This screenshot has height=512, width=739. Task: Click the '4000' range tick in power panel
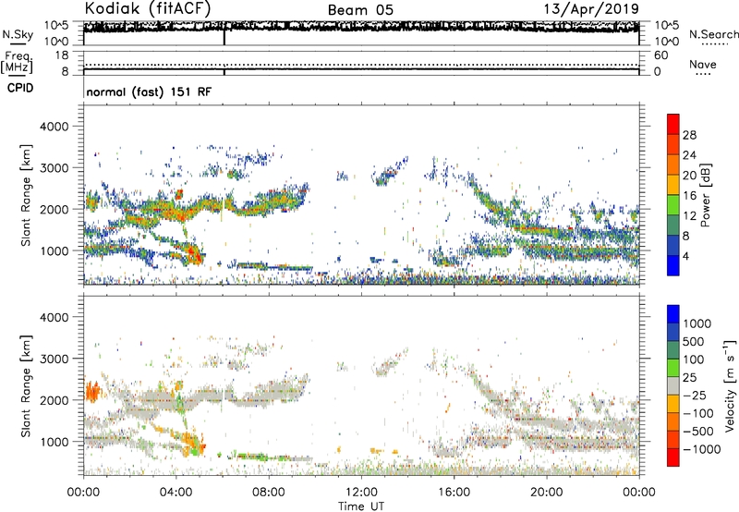pos(54,127)
